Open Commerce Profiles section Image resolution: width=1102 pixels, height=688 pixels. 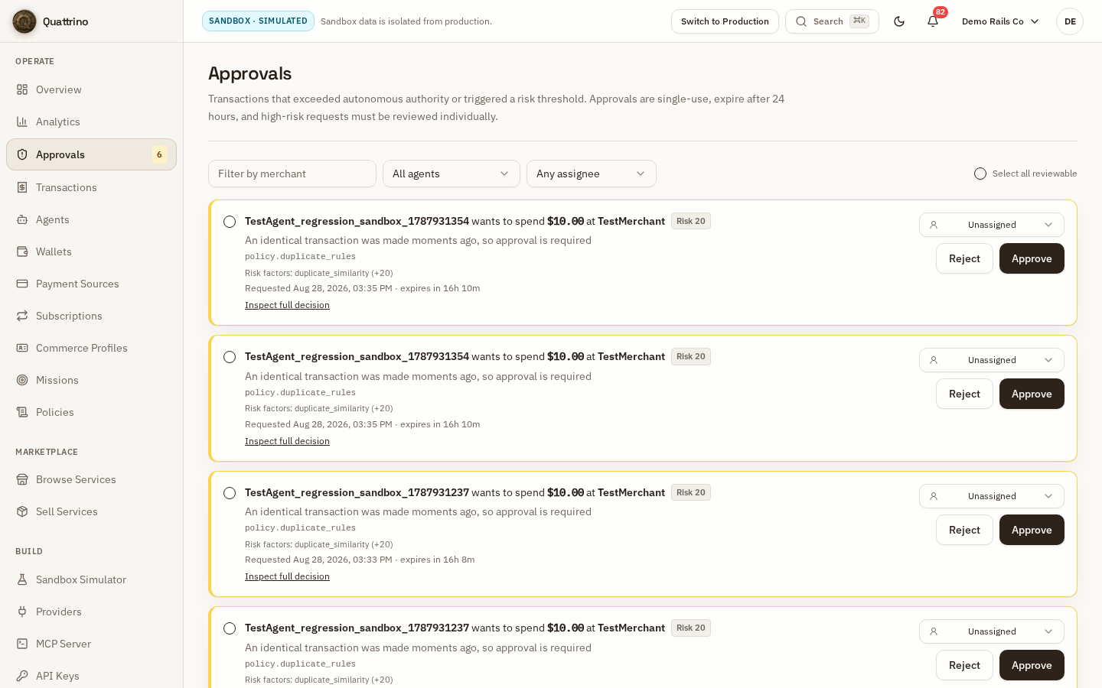point(91,348)
